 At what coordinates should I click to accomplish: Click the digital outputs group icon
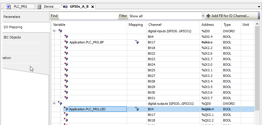point(60,103)
